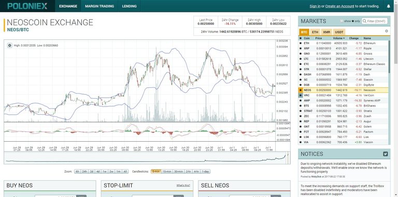Click the Sign in link
The width and height of the screenshot is (398, 197).
315,6
